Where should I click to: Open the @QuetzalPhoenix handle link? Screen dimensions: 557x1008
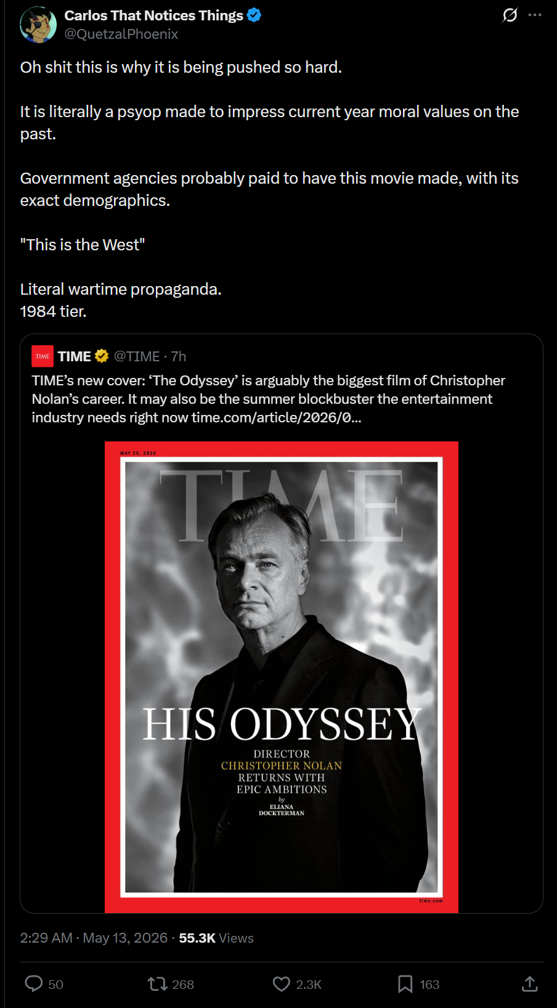pyautogui.click(x=121, y=34)
